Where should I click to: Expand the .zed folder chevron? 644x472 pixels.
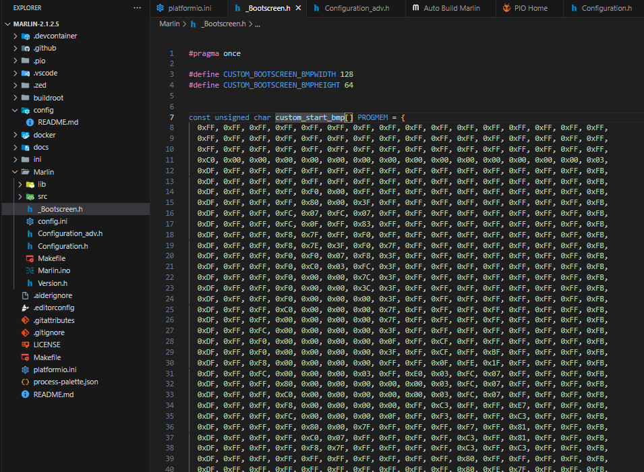tap(16, 86)
